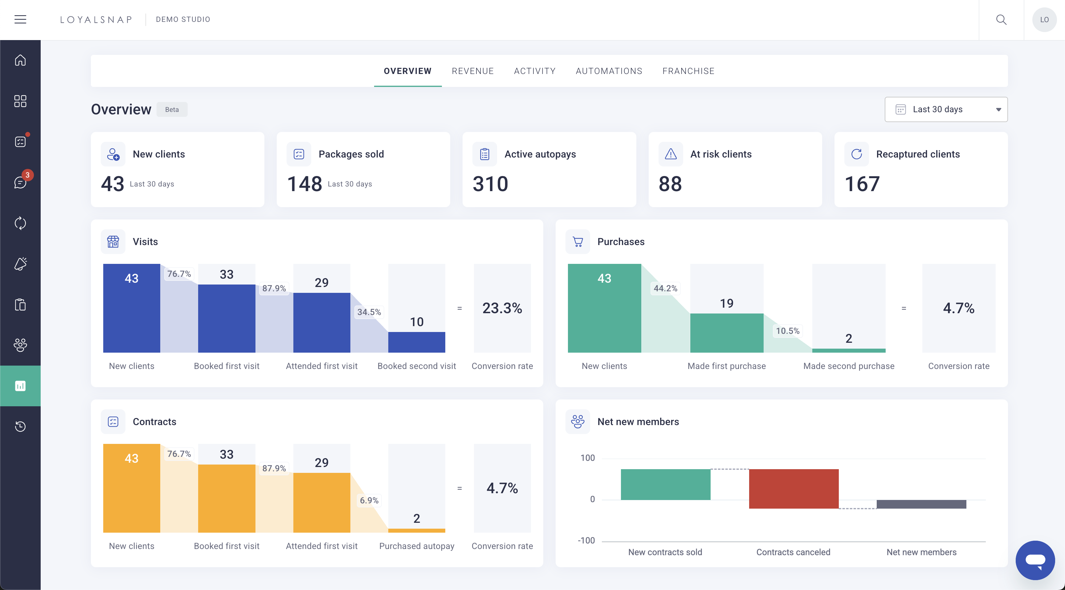Open the clipboard sidebar icon
Viewport: 1065px width, 590px height.
click(20, 305)
